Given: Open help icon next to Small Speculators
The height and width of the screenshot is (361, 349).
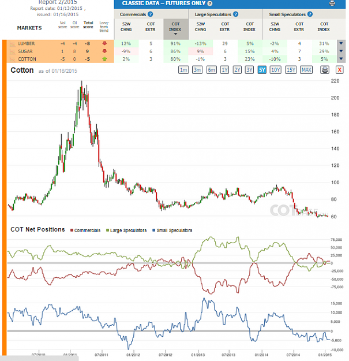Looking at the screenshot, I should 310,14.
